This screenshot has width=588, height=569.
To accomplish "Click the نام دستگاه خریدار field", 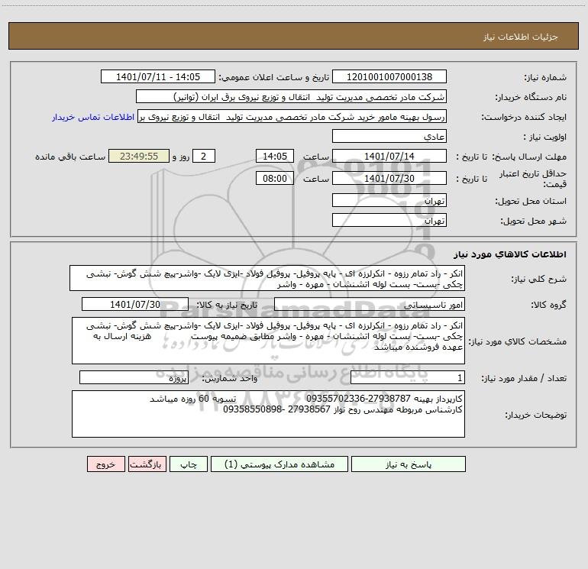I will click(x=291, y=97).
